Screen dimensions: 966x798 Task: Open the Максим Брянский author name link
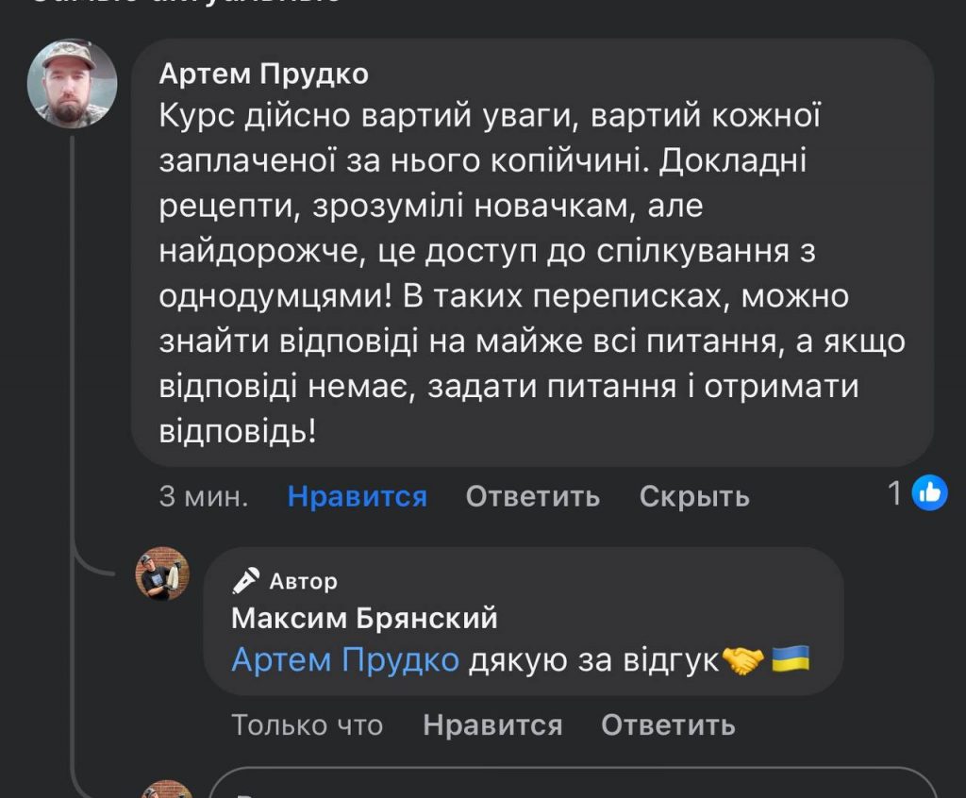(x=364, y=618)
